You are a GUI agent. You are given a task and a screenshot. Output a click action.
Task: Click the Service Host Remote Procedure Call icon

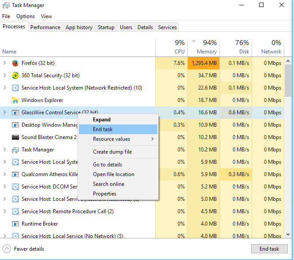pyautogui.click(x=15, y=211)
